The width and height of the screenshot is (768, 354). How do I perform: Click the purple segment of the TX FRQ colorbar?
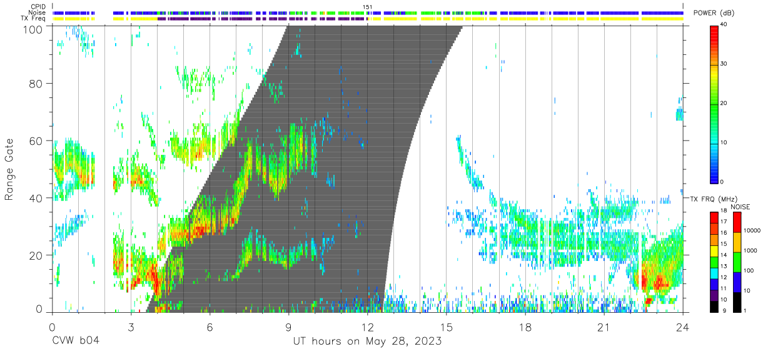(715, 295)
